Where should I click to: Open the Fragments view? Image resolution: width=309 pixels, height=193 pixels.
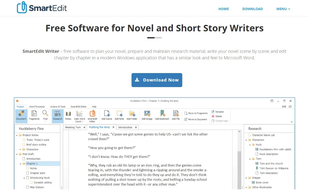(x=34, y=115)
